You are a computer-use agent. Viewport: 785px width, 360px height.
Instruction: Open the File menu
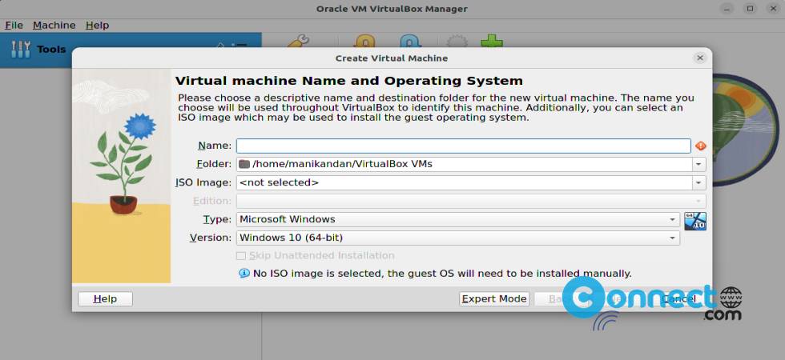(14, 25)
